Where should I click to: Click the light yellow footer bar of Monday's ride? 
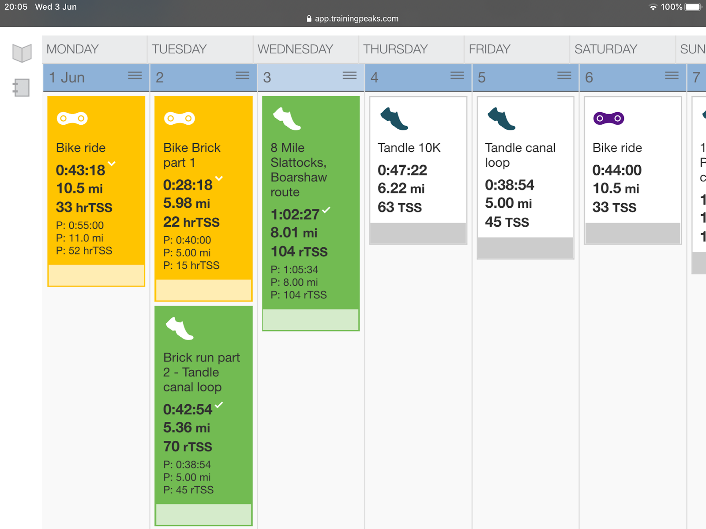click(96, 276)
